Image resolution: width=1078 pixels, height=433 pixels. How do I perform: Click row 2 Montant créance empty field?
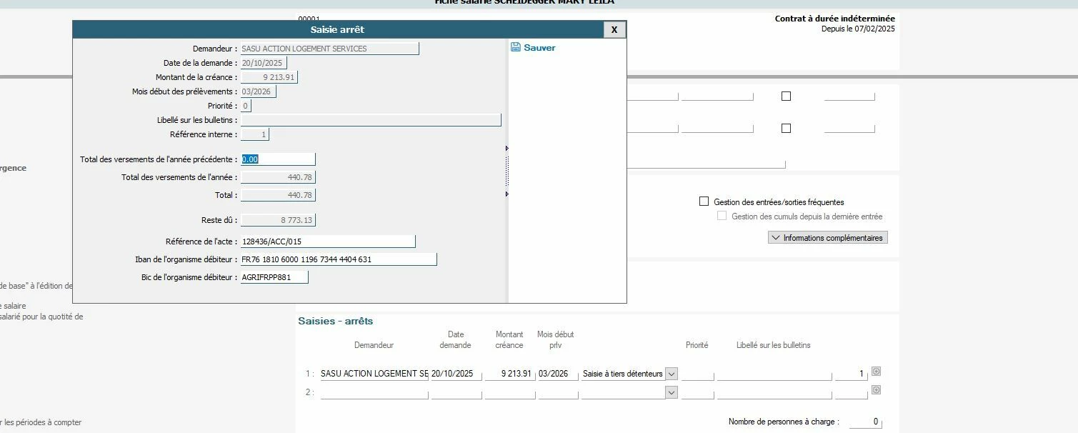coord(510,392)
